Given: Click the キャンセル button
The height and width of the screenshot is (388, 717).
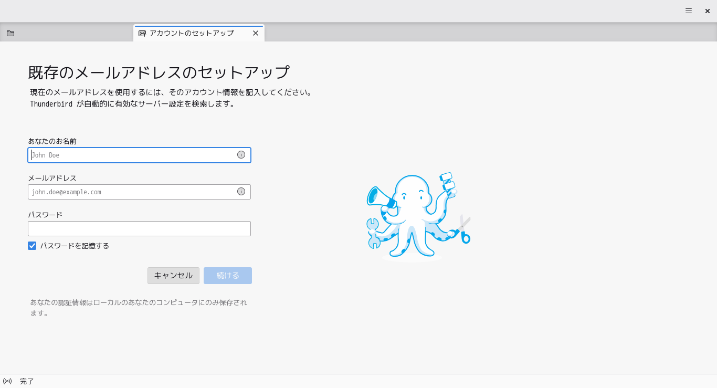Looking at the screenshot, I should tap(173, 276).
